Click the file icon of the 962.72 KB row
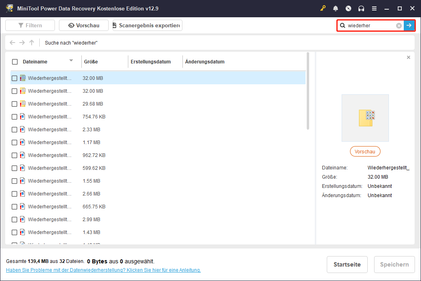The width and height of the screenshot is (421, 281). click(x=22, y=155)
